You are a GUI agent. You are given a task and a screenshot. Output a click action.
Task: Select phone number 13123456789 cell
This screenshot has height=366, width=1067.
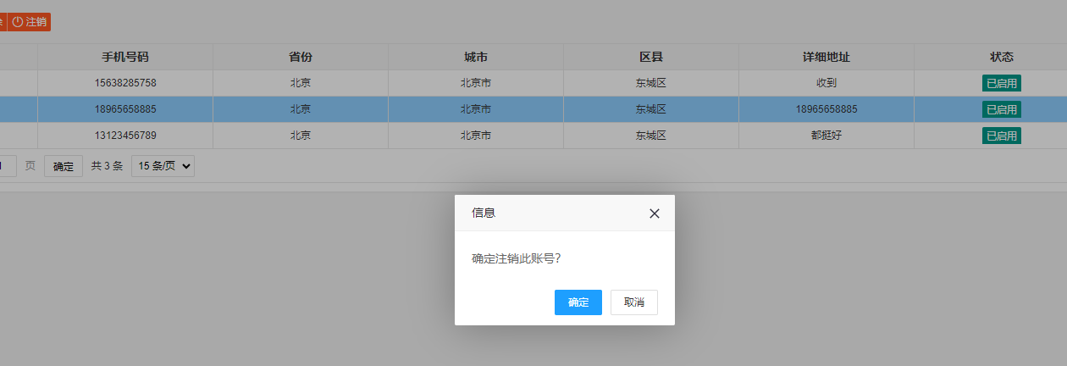pos(125,136)
